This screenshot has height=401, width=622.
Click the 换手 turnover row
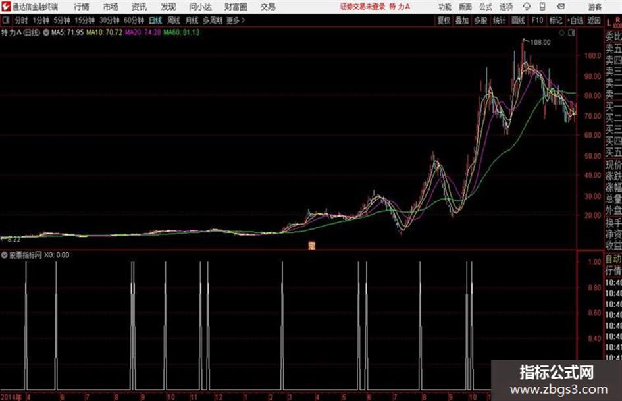pos(613,223)
